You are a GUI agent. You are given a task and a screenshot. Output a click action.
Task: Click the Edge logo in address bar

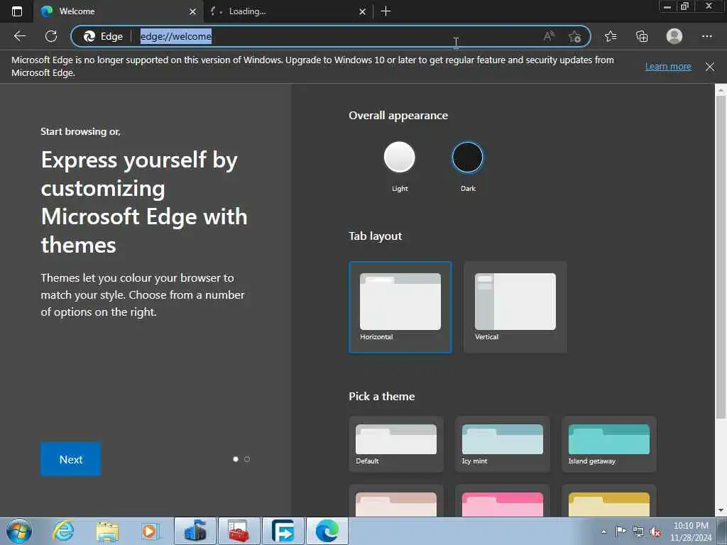89,36
